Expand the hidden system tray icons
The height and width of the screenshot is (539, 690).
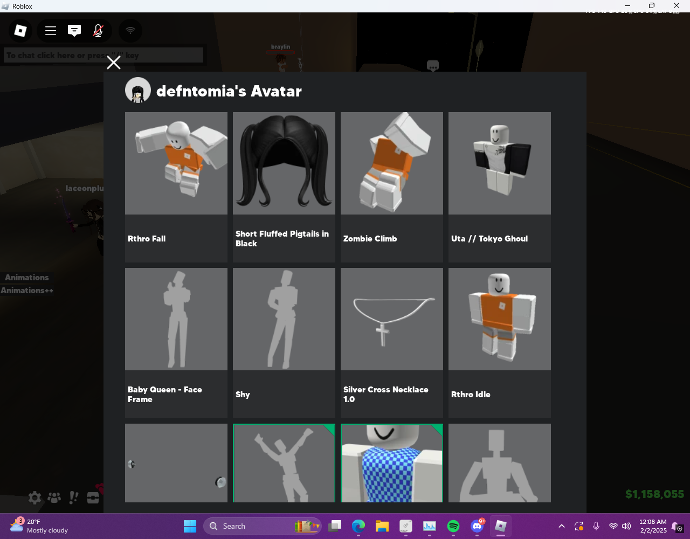(x=561, y=526)
